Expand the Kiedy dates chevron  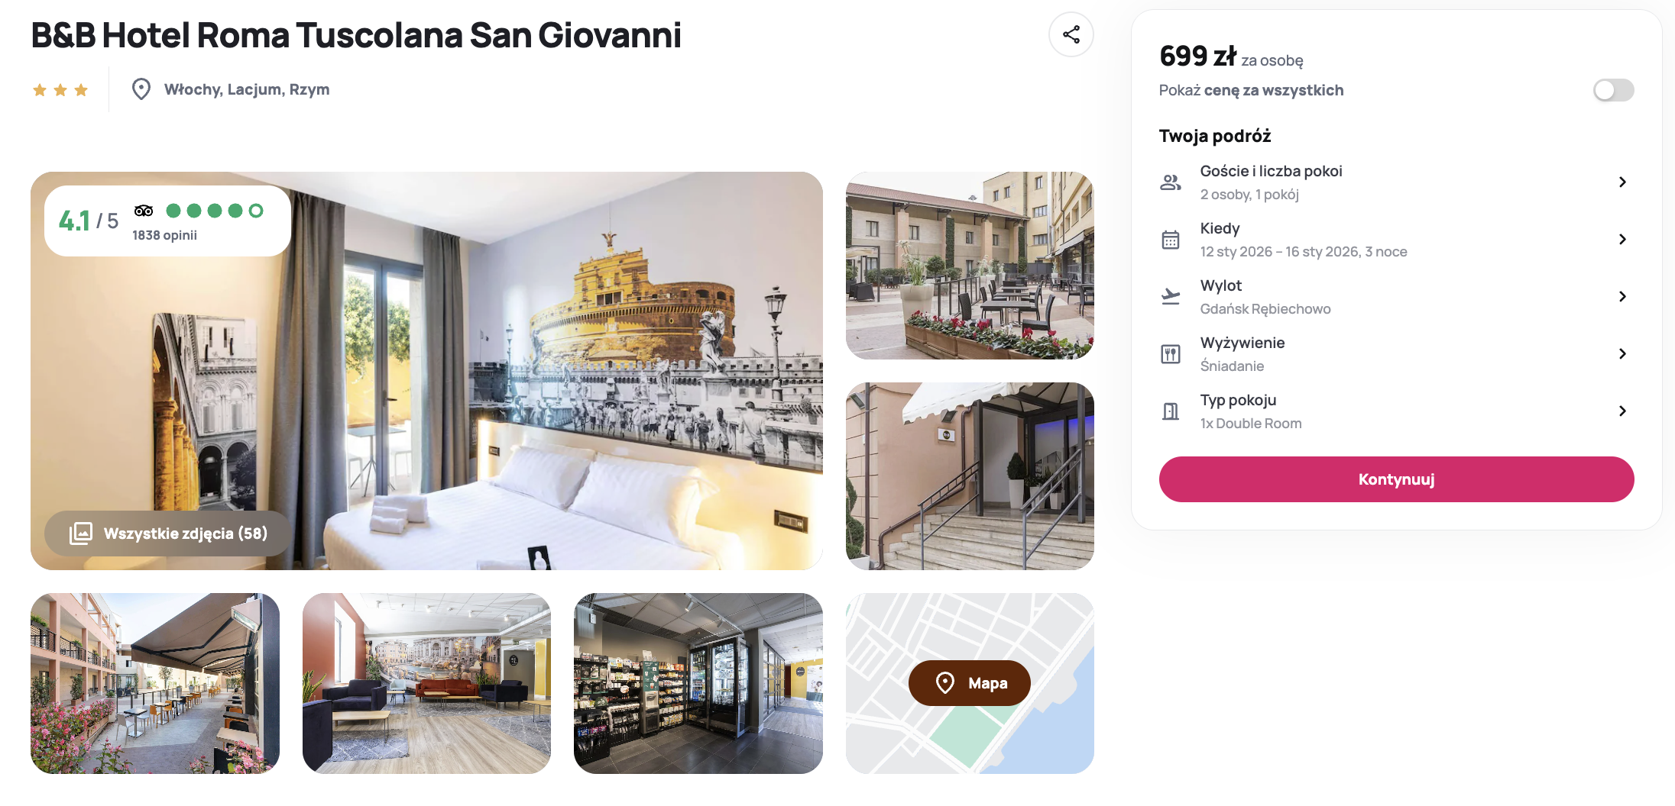click(1622, 240)
